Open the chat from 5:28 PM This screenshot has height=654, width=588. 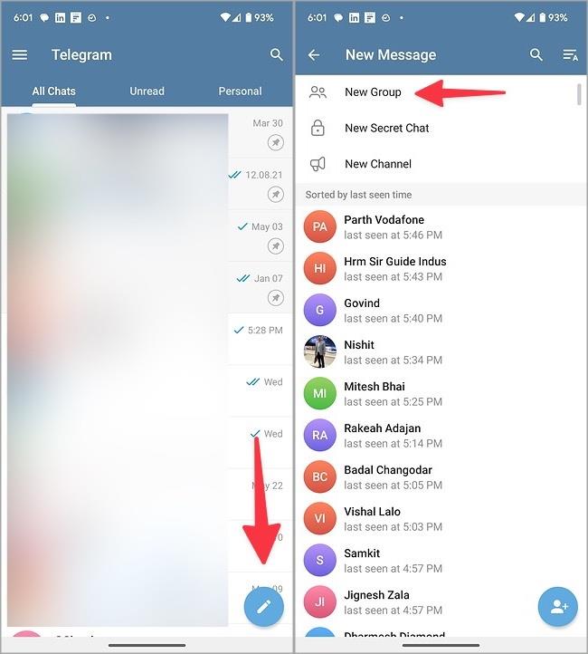point(147,339)
